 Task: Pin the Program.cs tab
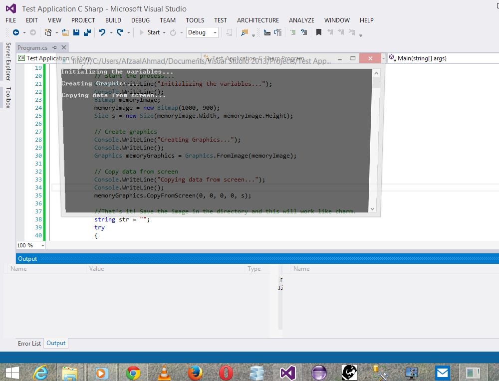click(55, 47)
